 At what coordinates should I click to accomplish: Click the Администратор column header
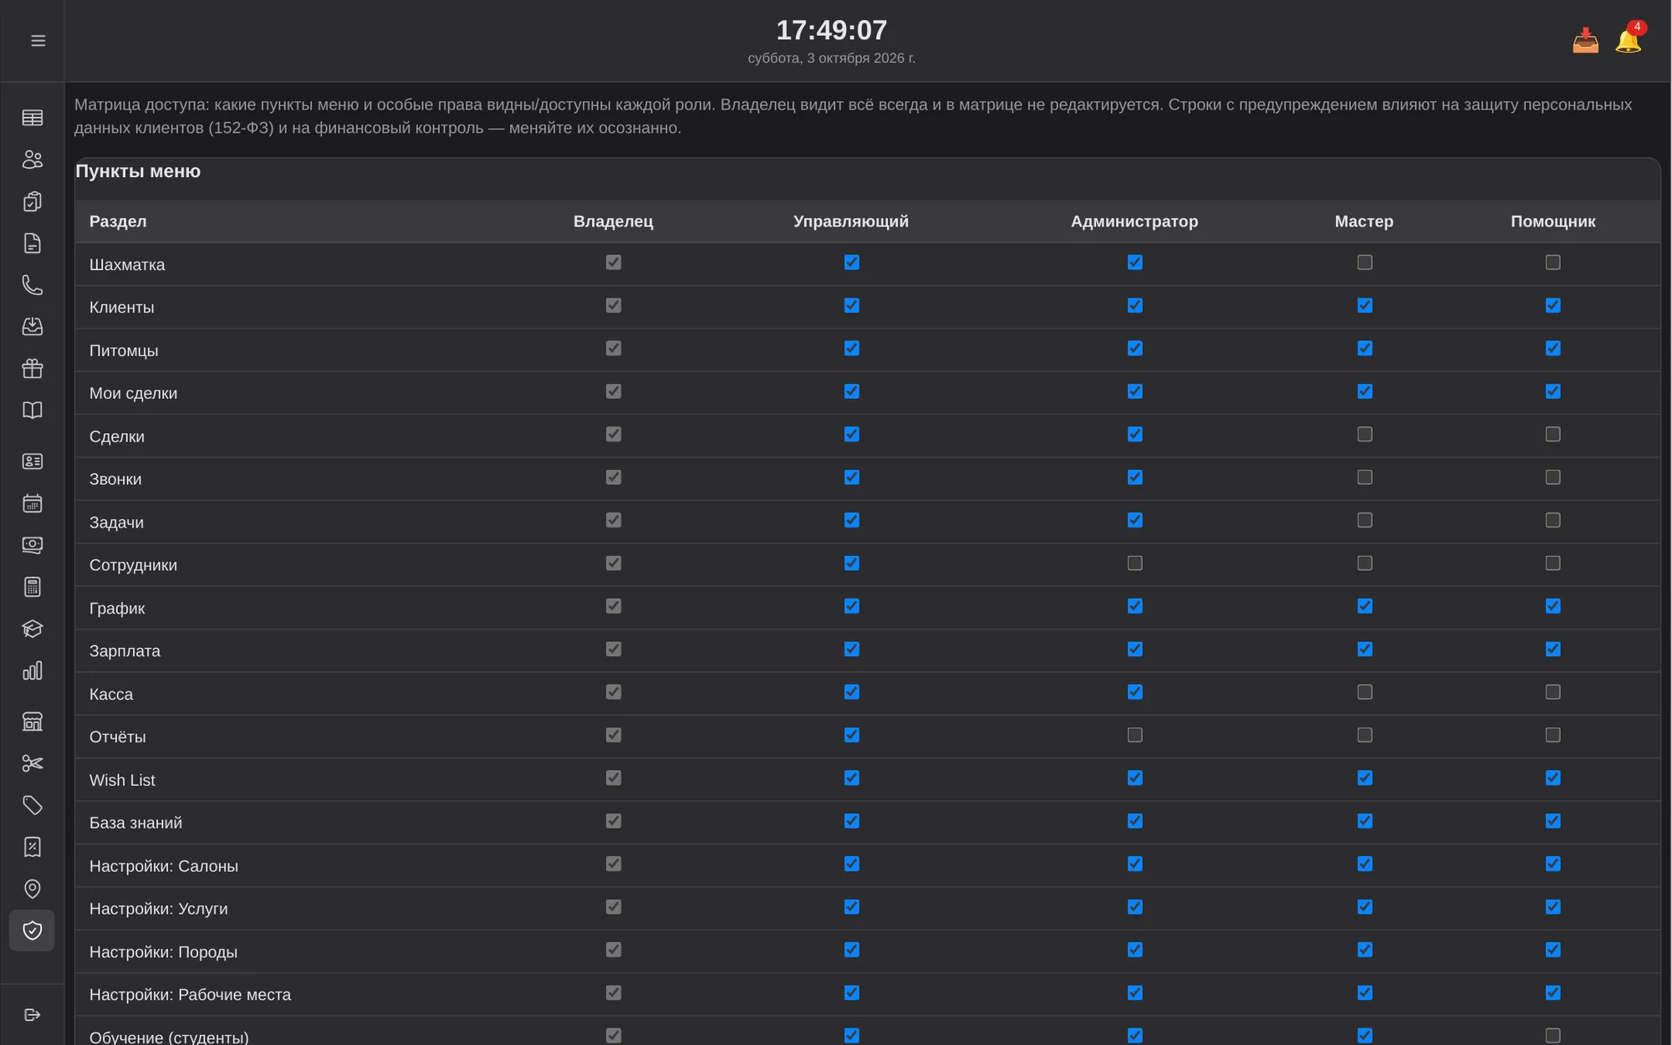point(1134,222)
